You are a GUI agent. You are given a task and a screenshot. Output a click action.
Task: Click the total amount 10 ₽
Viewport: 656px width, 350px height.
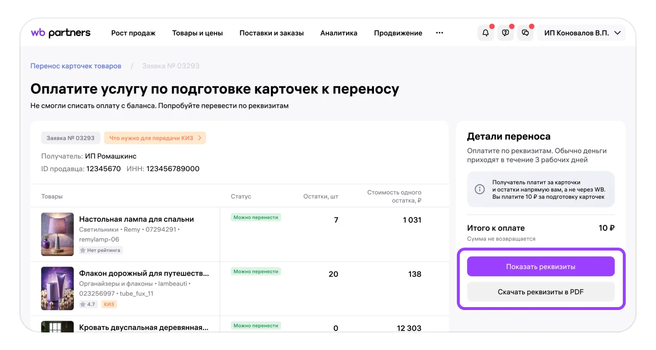[x=607, y=228]
